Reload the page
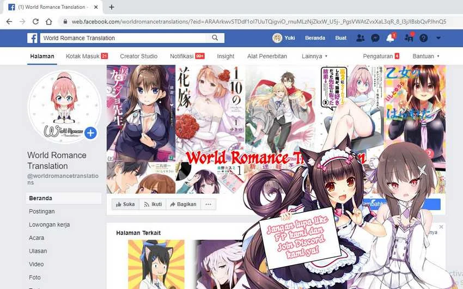The image size is (463, 289). coord(35,22)
